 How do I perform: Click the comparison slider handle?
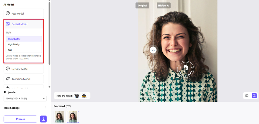pos(153,50)
